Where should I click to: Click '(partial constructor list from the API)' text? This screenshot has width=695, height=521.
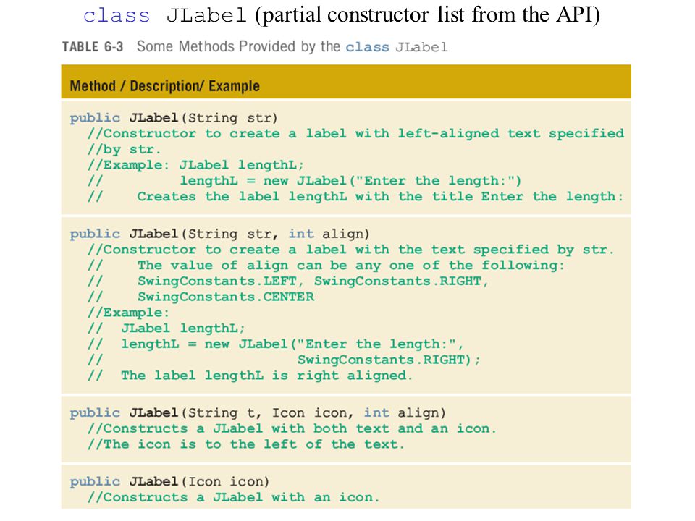coord(427,15)
